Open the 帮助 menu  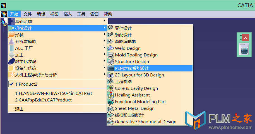pos(108,14)
